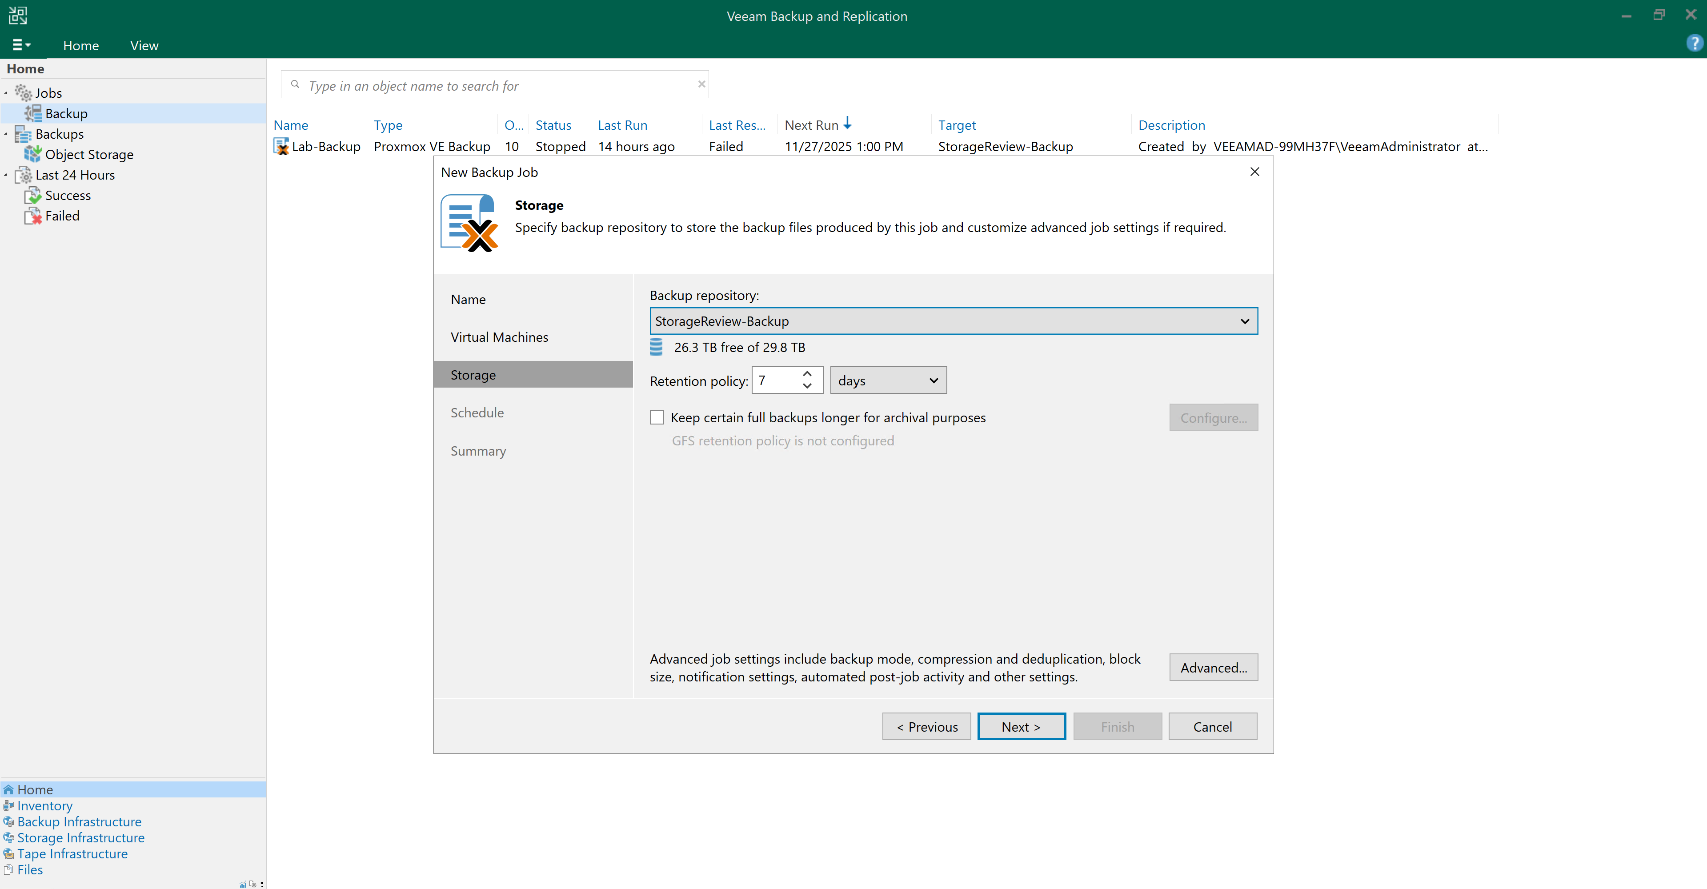Enable keeping full backups for archival

(657, 417)
